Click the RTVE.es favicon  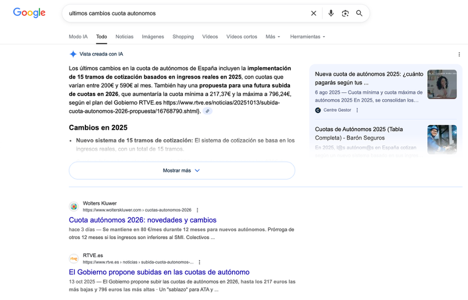tap(74, 259)
